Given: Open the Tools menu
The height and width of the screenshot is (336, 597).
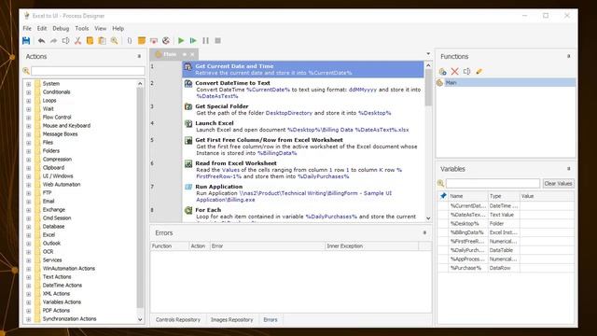Looking at the screenshot, I should tap(82, 29).
